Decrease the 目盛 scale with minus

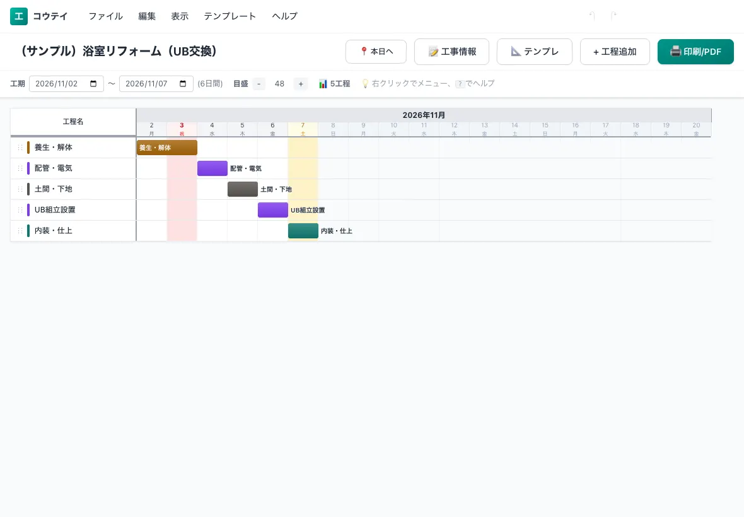pos(259,83)
